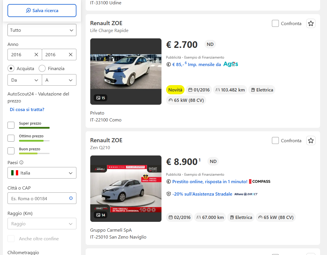Click IT-25010 San Zeno Naviglio location
The height and width of the screenshot is (255, 327).
point(118,237)
